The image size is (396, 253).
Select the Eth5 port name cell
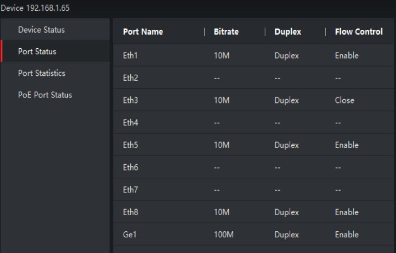tap(131, 145)
